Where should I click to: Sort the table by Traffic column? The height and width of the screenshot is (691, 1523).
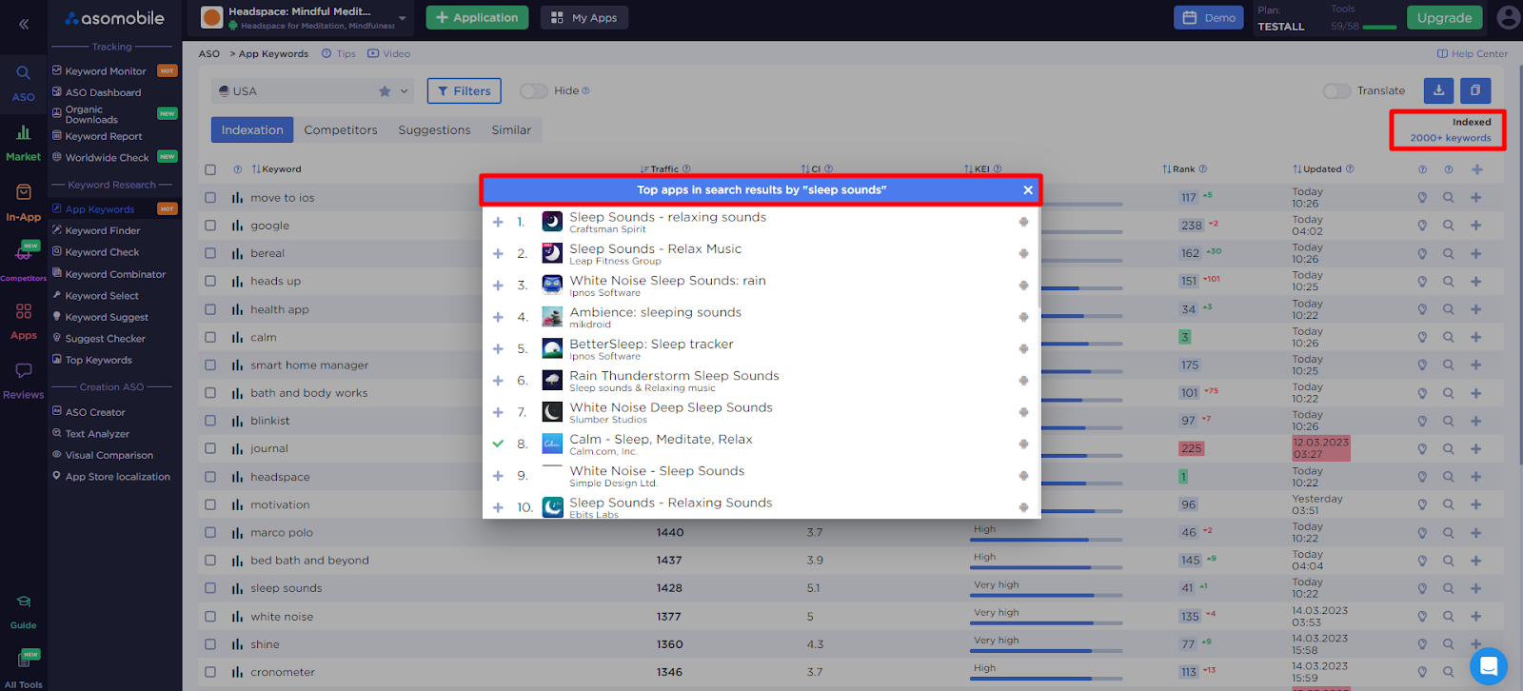click(x=659, y=169)
